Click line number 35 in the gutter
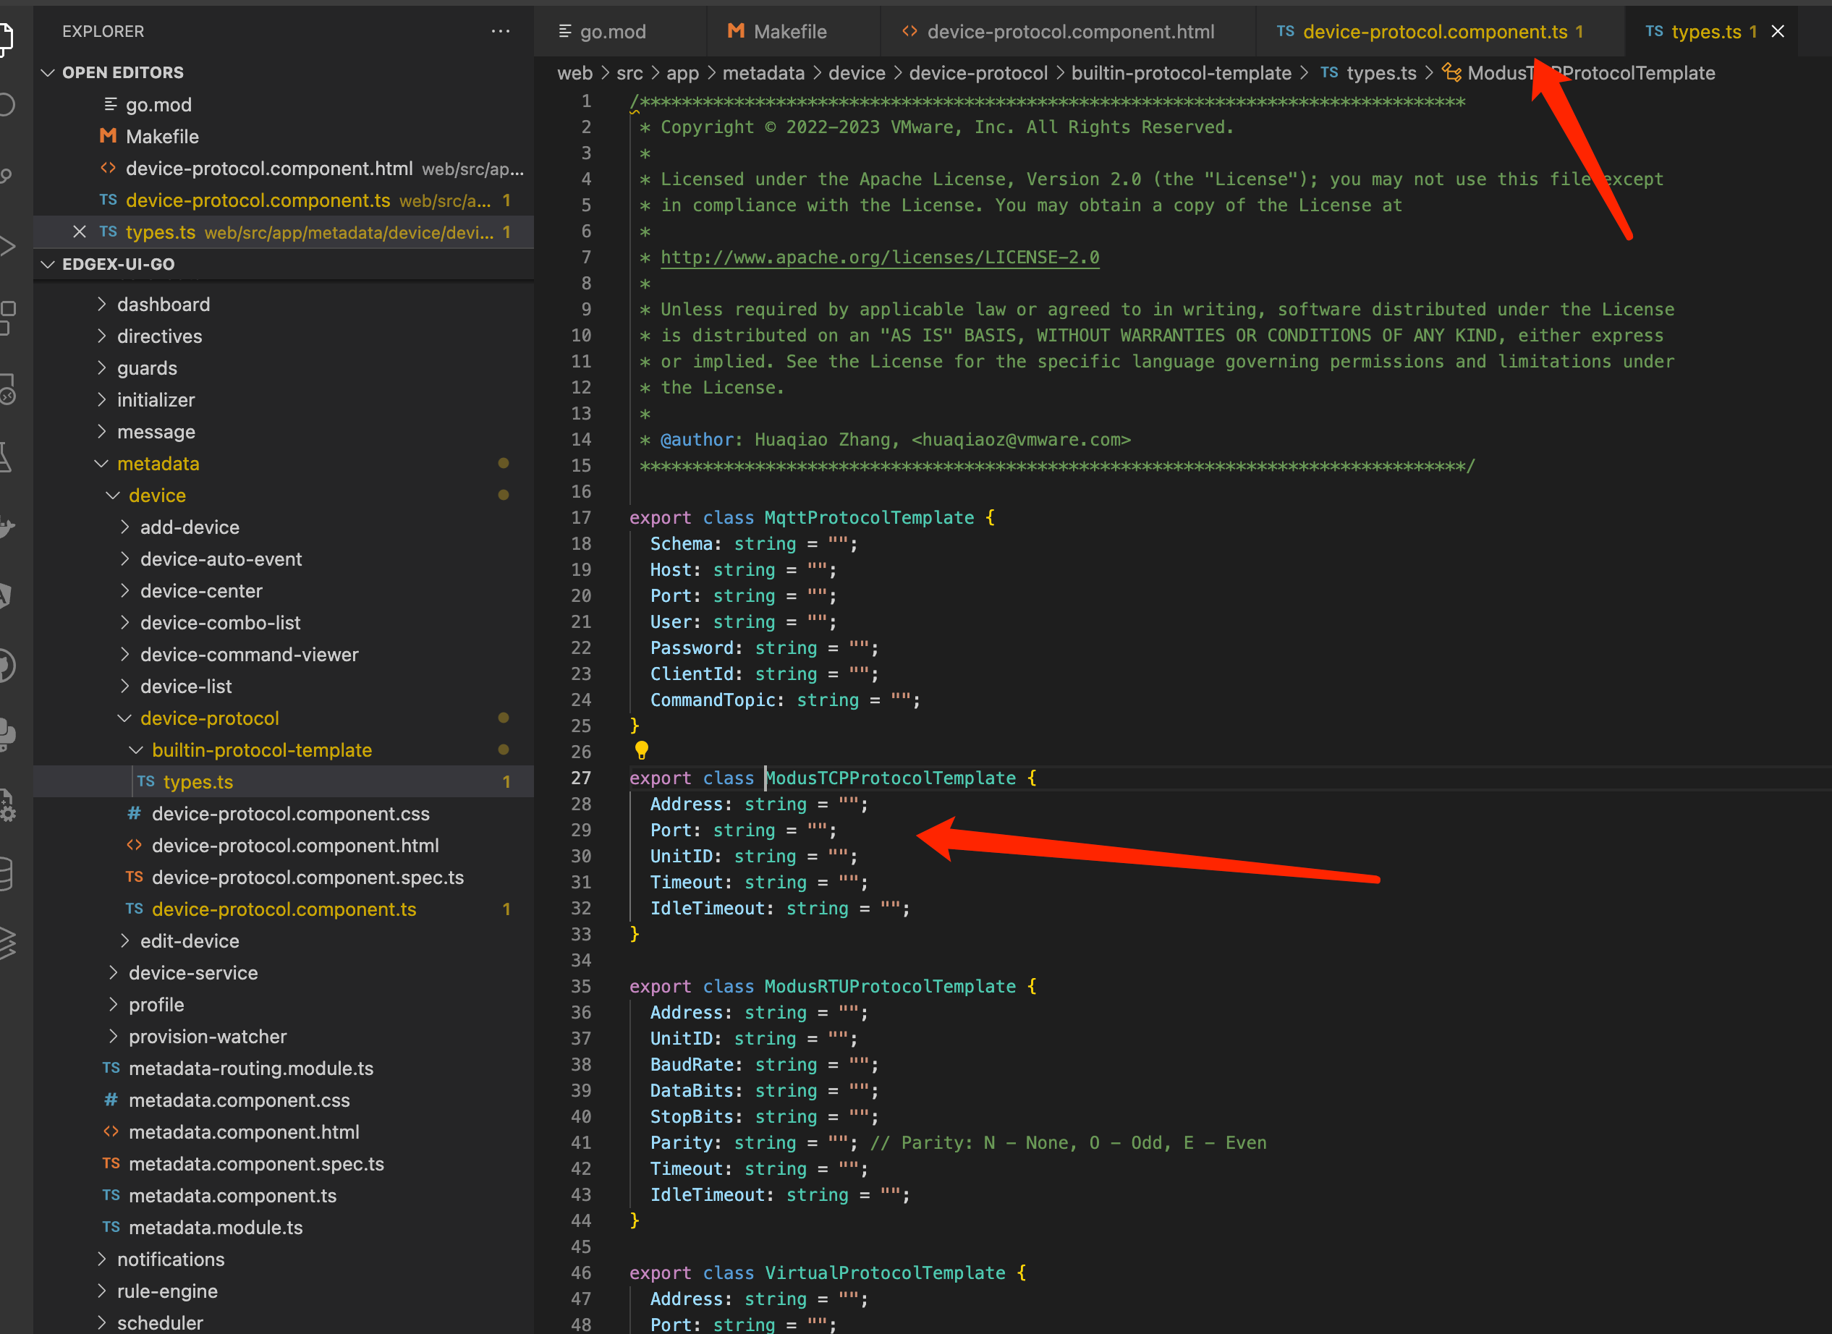The width and height of the screenshot is (1832, 1334). pyautogui.click(x=581, y=986)
